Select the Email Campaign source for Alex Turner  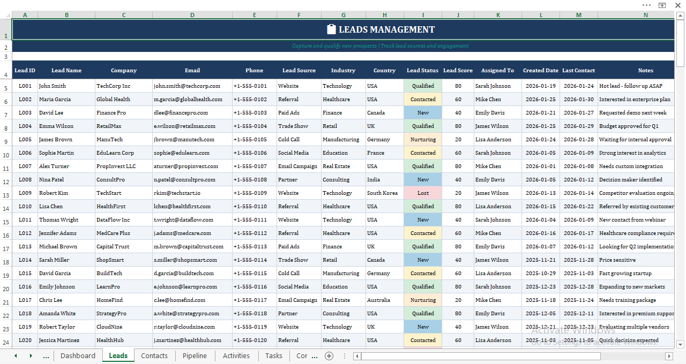[x=299, y=166]
